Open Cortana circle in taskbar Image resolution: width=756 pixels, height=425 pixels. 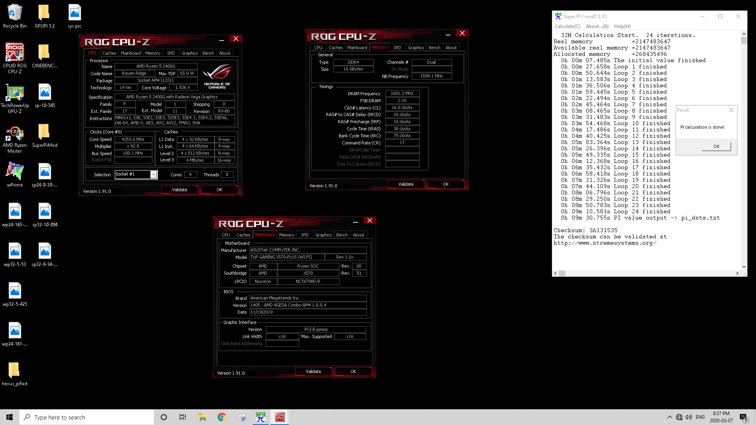point(164,417)
